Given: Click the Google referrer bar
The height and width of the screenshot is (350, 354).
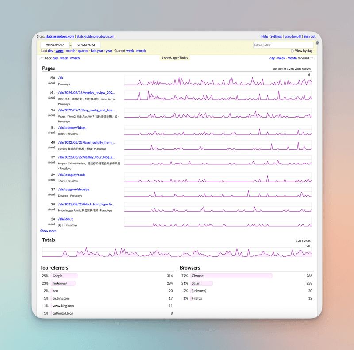Looking at the screenshot, I should click(x=64, y=276).
